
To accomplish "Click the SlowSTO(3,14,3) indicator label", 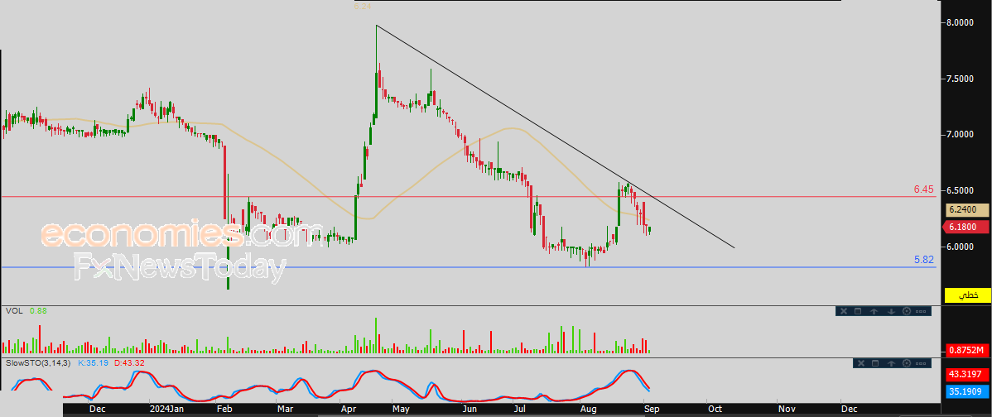I will (39, 363).
